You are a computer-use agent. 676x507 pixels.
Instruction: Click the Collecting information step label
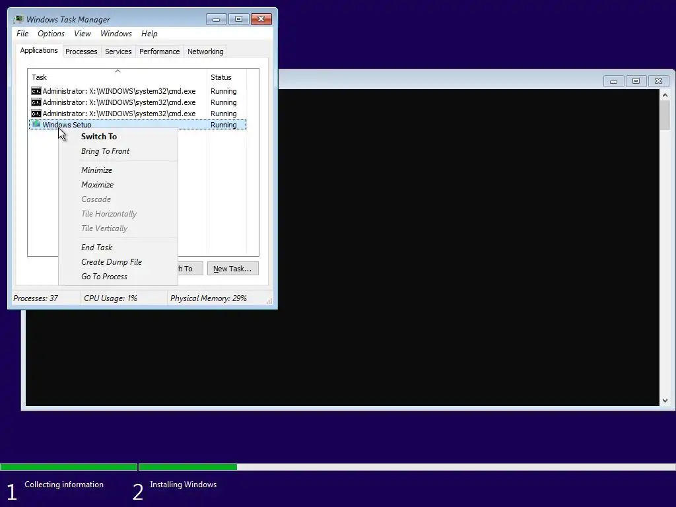[x=64, y=485]
